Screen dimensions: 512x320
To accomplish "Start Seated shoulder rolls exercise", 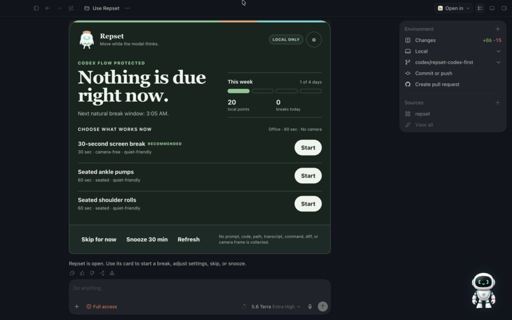I will coord(308,204).
